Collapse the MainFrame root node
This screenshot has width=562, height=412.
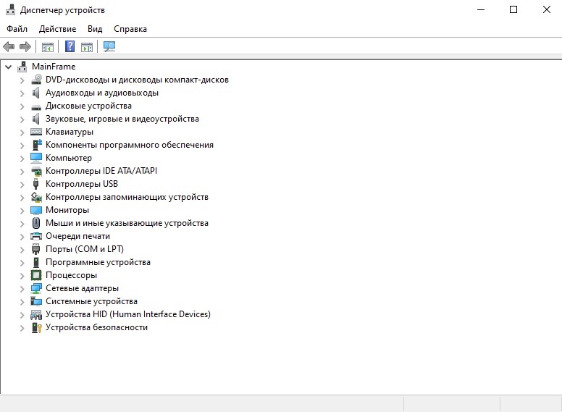click(x=8, y=67)
